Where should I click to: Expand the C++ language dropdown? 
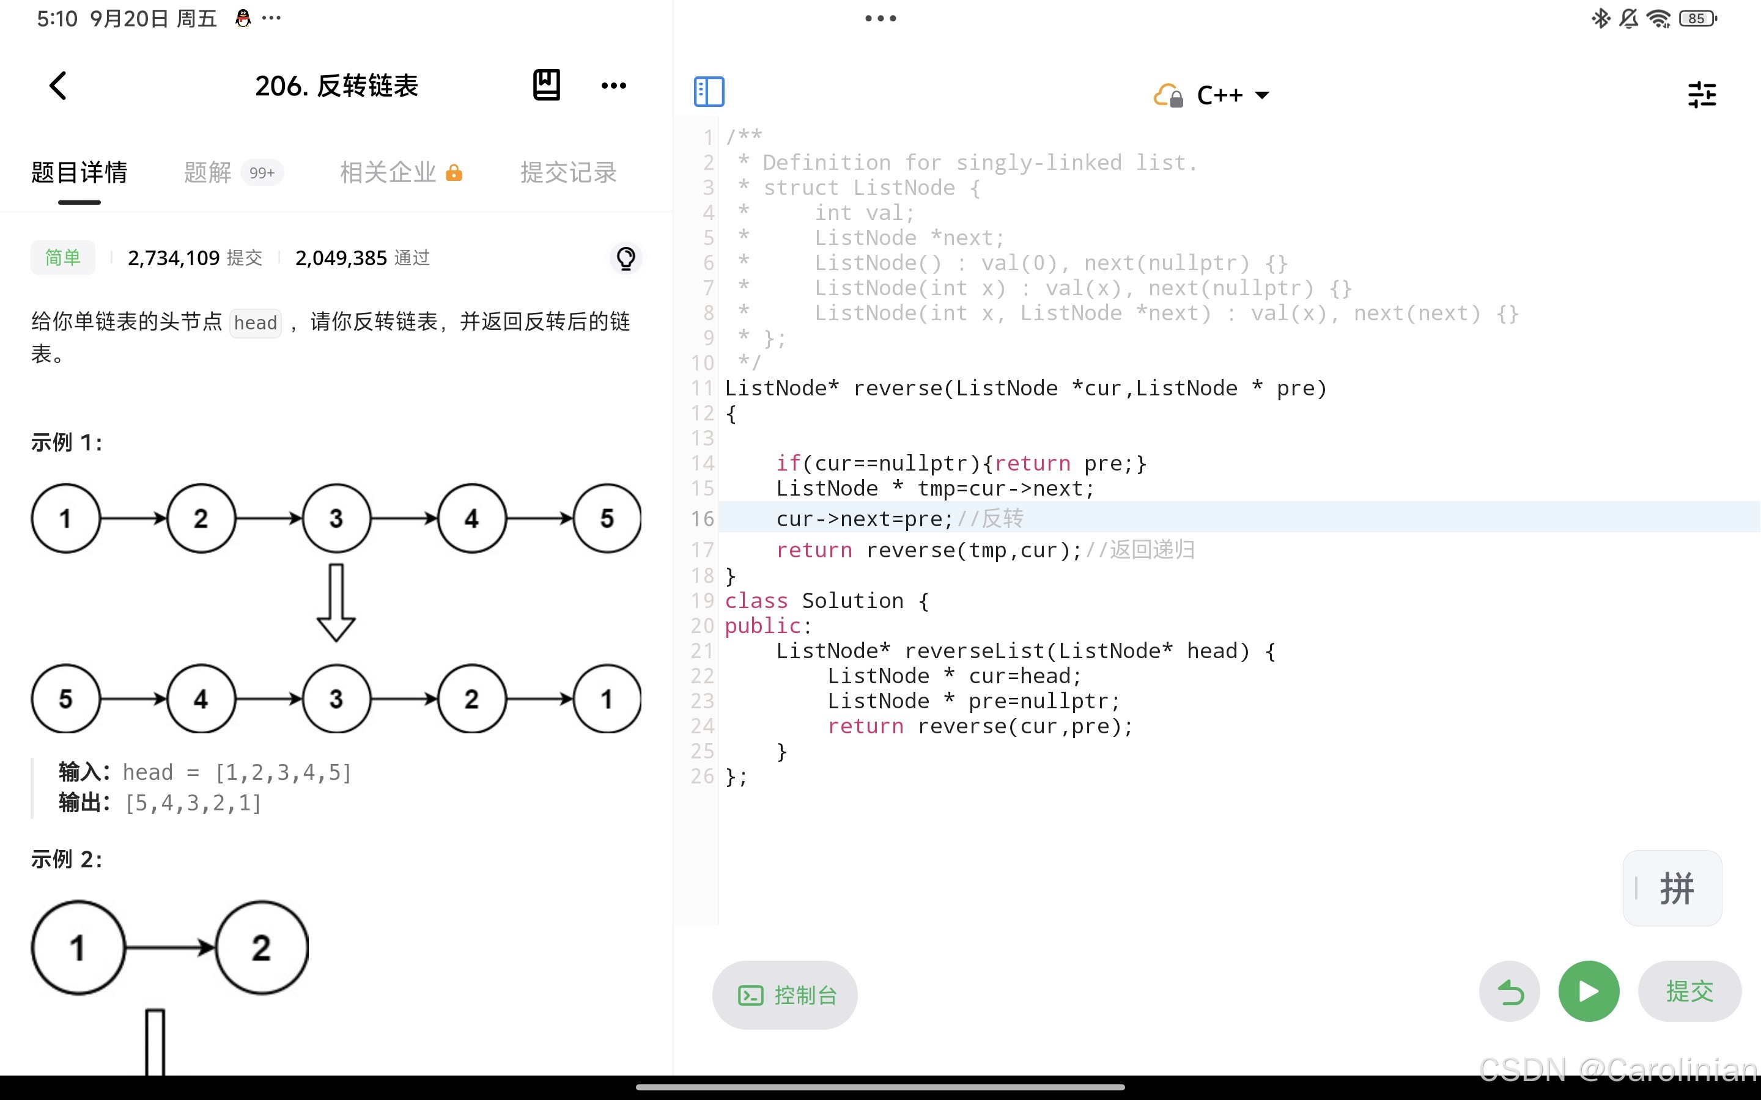(x=1220, y=95)
